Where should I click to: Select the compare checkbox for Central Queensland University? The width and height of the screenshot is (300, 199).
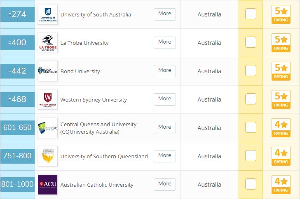tap(251, 127)
